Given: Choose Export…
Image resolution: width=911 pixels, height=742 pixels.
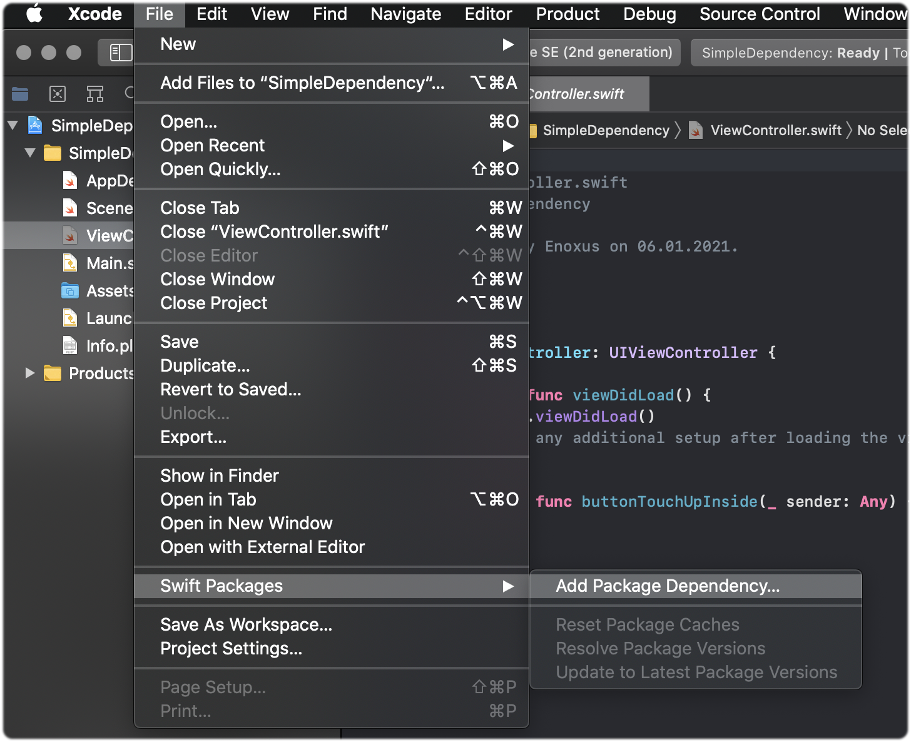Looking at the screenshot, I should click(x=332, y=437).
